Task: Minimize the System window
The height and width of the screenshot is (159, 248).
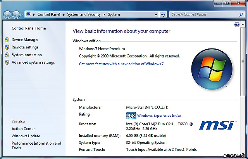Action: (x=219, y=3)
